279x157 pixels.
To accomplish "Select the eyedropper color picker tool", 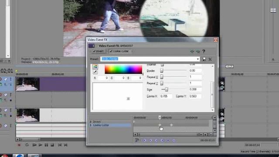I will tap(95, 72).
